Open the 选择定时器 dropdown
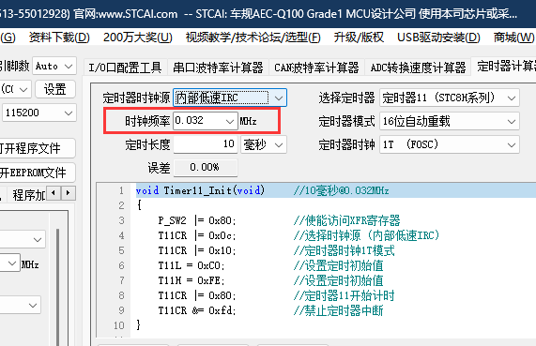 [450, 98]
